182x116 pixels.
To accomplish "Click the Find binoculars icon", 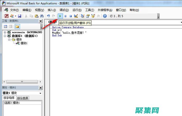I will (x=42, y=16).
